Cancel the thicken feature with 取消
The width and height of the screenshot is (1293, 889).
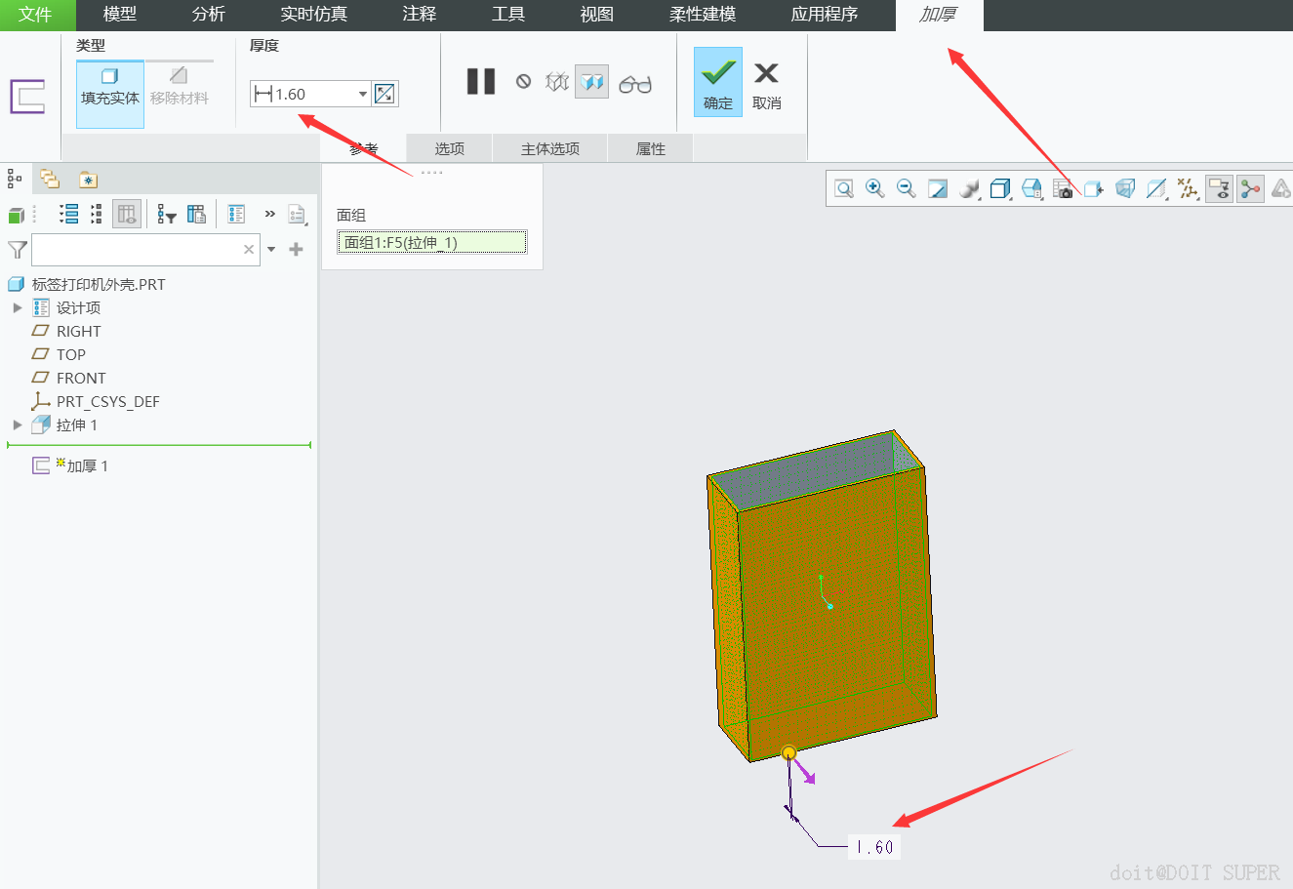[x=766, y=83]
